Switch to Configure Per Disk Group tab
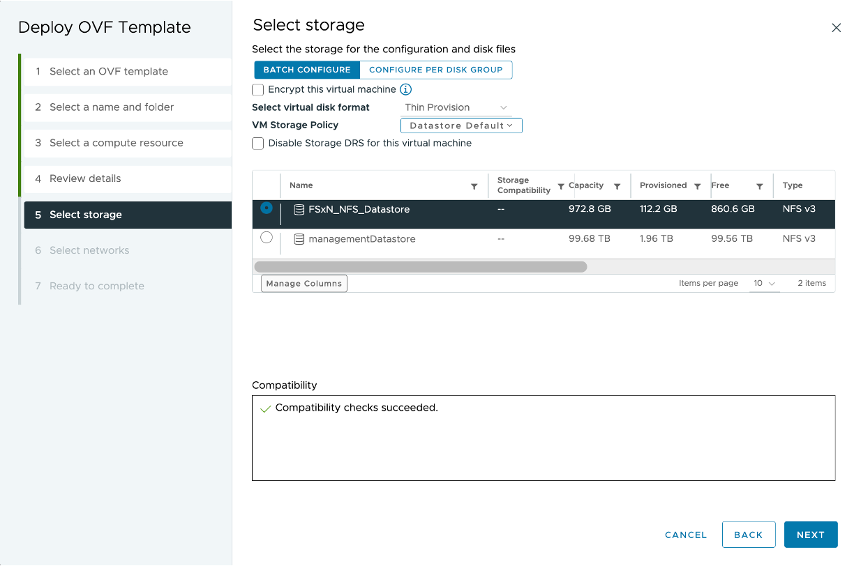854x566 pixels. click(436, 70)
